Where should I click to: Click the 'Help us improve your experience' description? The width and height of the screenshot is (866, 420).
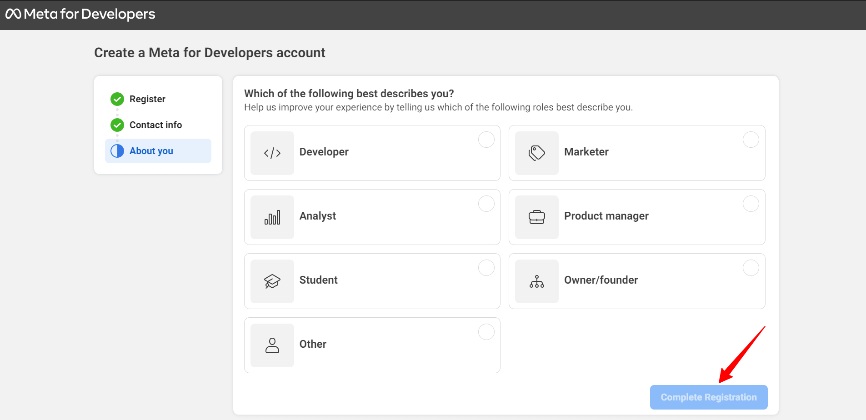point(438,107)
